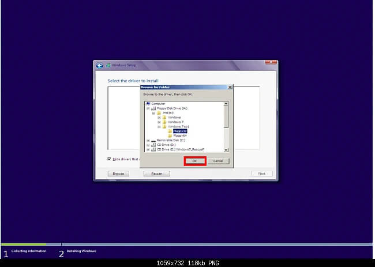Expand the Windows folder node
375x267 pixels.
(x=159, y=117)
